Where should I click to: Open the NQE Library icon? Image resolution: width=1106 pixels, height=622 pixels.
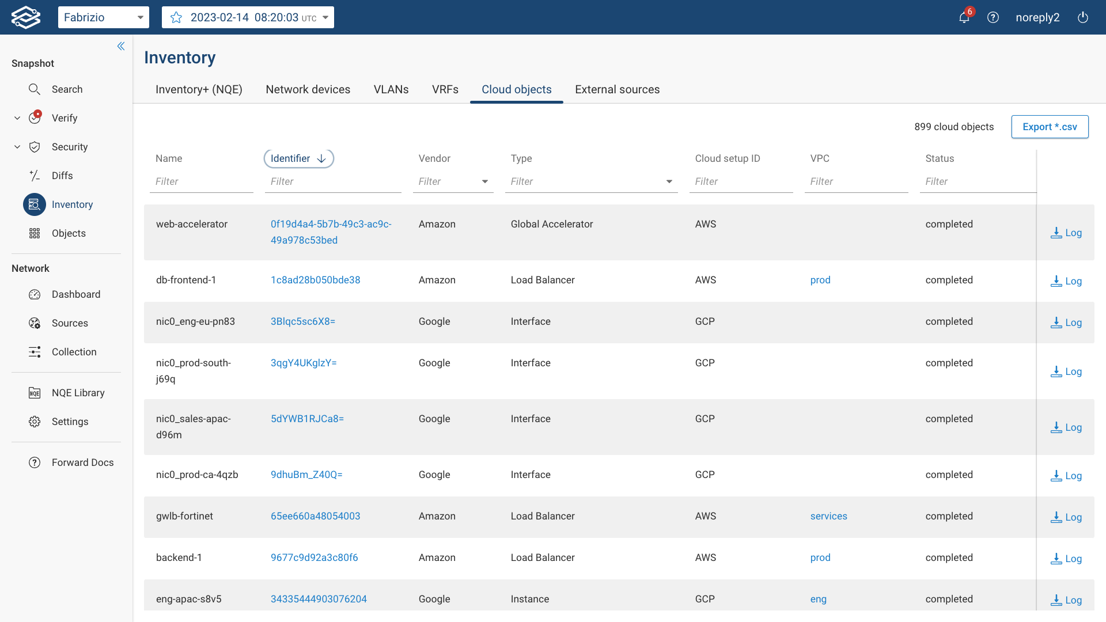(x=35, y=393)
